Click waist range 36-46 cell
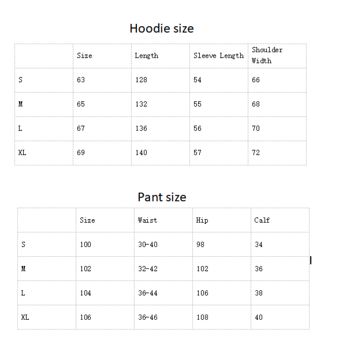The image size is (350, 350). pyautogui.click(x=163, y=317)
